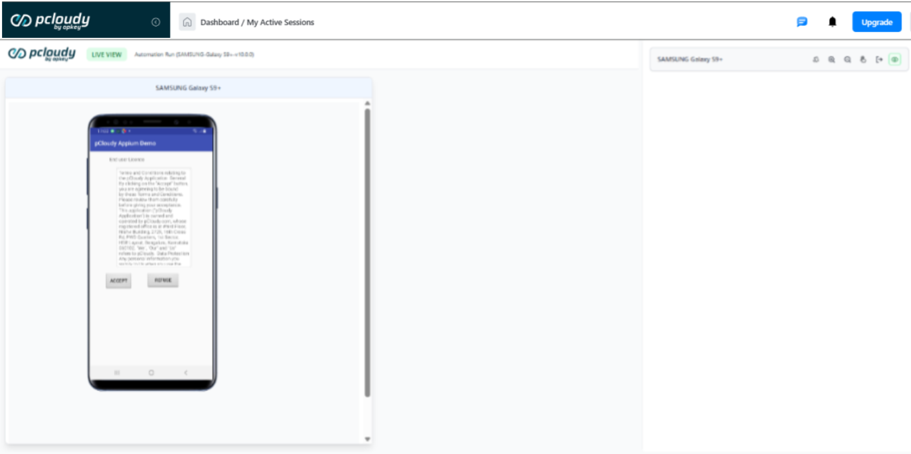Toggle the green eye visibility icon
Image resolution: width=911 pixels, height=454 pixels.
coord(894,60)
